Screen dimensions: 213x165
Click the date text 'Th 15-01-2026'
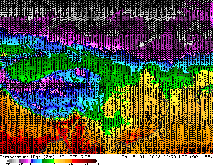point(141,157)
